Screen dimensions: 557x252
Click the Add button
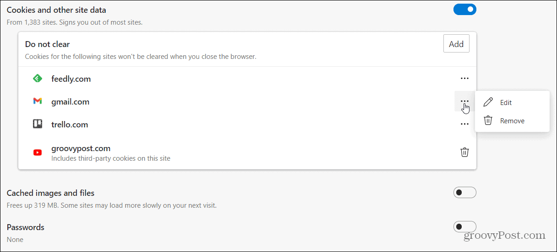456,44
